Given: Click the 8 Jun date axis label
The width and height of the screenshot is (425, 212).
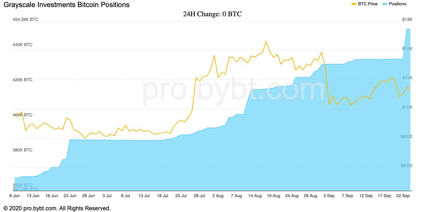Looking at the screenshot, I should (15, 196).
